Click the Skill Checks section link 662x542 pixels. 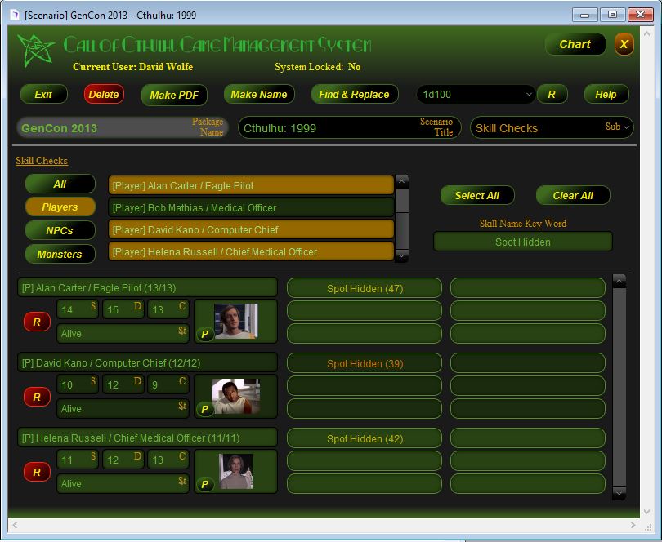(x=42, y=161)
